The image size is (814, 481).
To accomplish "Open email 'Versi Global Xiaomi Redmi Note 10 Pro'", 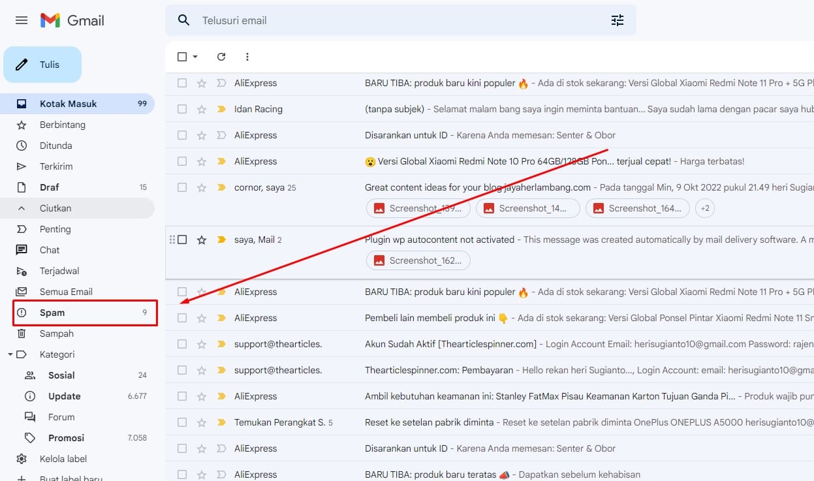I will pyautogui.click(x=491, y=161).
